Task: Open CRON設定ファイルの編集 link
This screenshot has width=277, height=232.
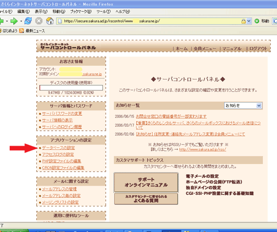Action: pos(63,168)
